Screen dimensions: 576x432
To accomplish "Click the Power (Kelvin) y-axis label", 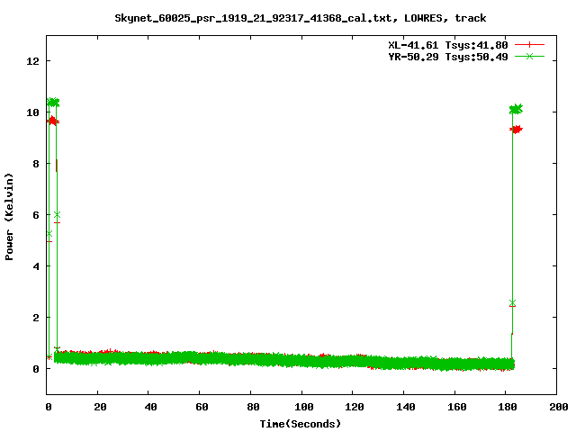I will click(9, 217).
